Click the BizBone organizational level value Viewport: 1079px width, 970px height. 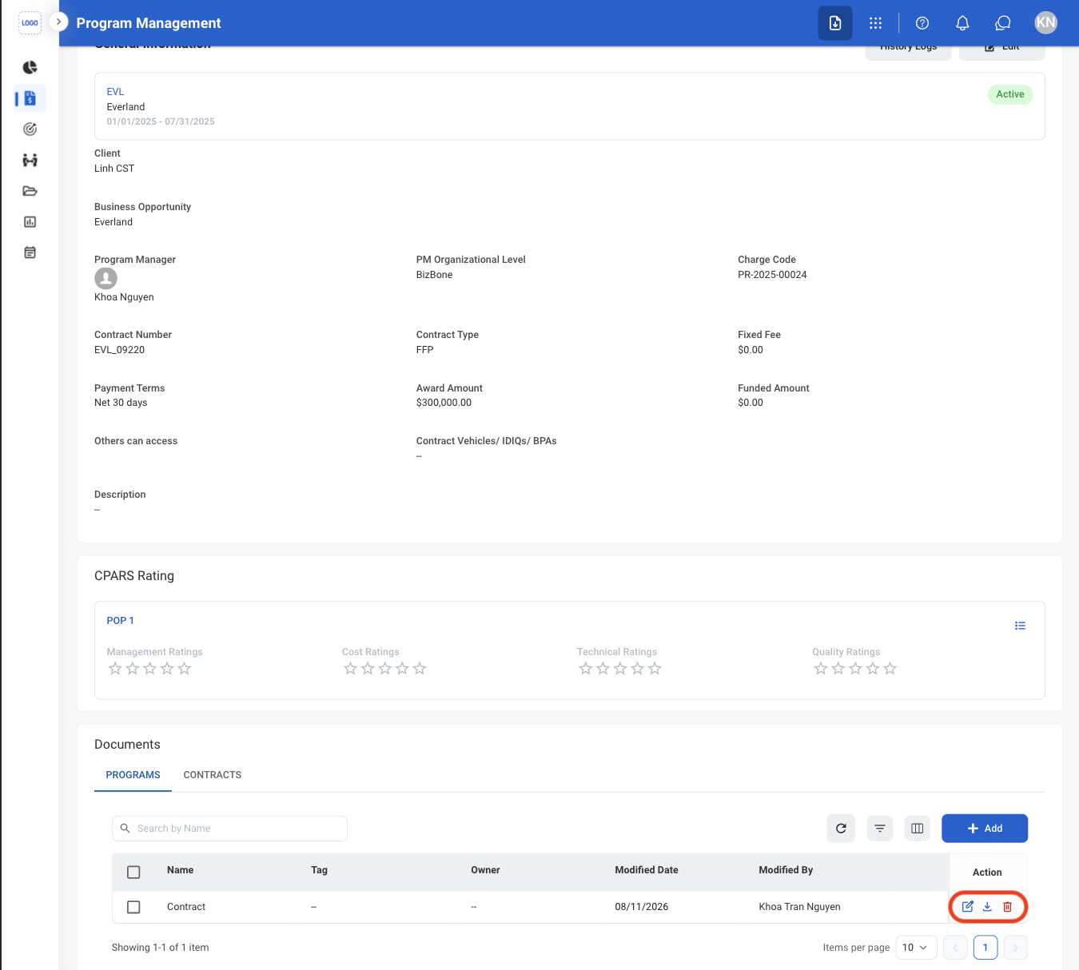pyautogui.click(x=434, y=275)
